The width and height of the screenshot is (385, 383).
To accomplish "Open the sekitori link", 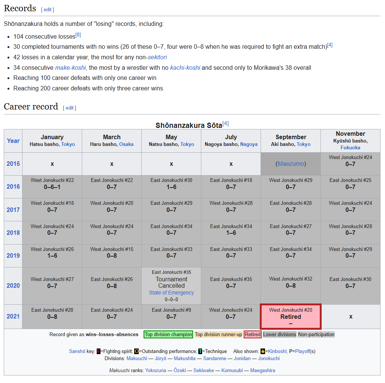I will [157, 57].
